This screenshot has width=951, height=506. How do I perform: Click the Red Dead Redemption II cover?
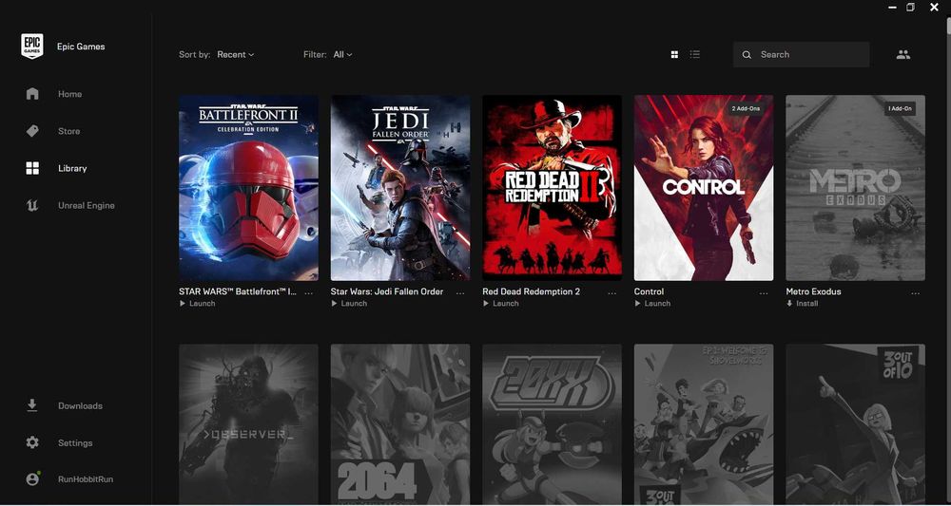click(x=552, y=188)
